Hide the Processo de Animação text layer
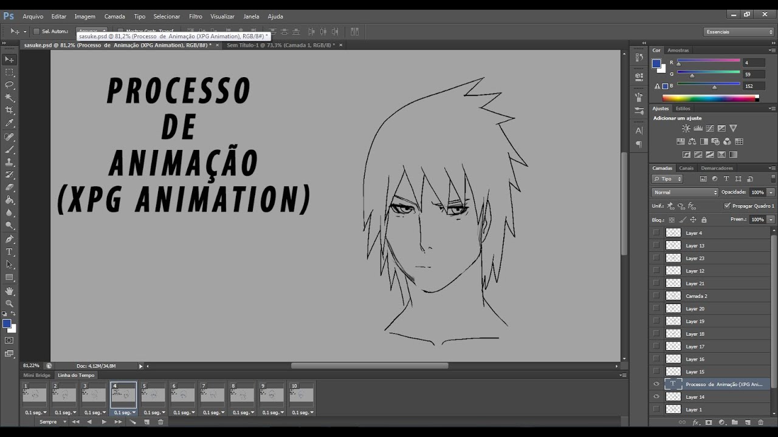The height and width of the screenshot is (437, 778). 656,384
